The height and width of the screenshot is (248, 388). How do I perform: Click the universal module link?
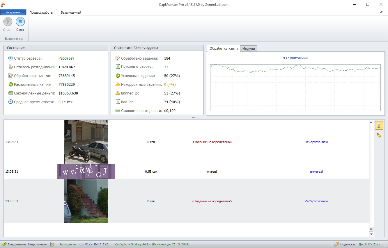point(316,172)
